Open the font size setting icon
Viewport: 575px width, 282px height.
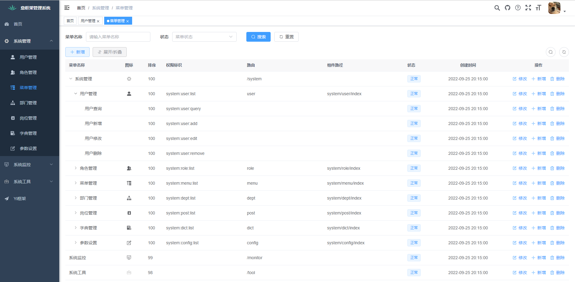click(x=539, y=8)
